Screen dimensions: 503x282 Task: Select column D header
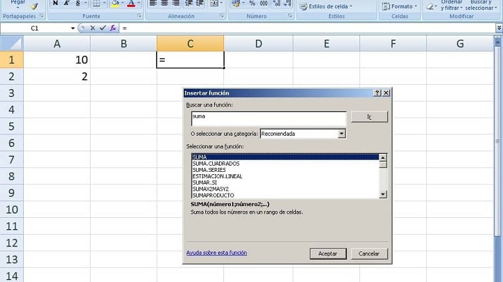click(x=258, y=44)
